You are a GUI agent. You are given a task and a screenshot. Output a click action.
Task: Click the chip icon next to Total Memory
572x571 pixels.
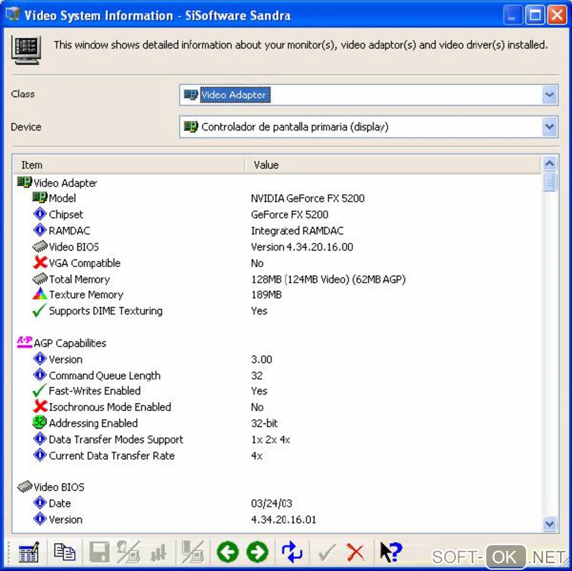click(x=40, y=278)
